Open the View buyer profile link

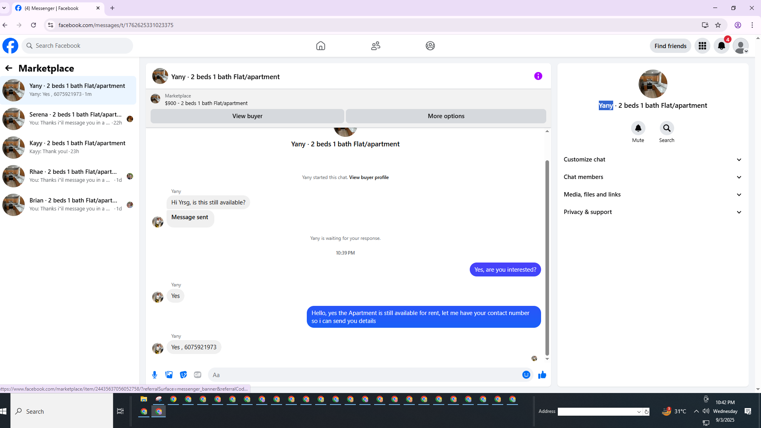pos(369,177)
